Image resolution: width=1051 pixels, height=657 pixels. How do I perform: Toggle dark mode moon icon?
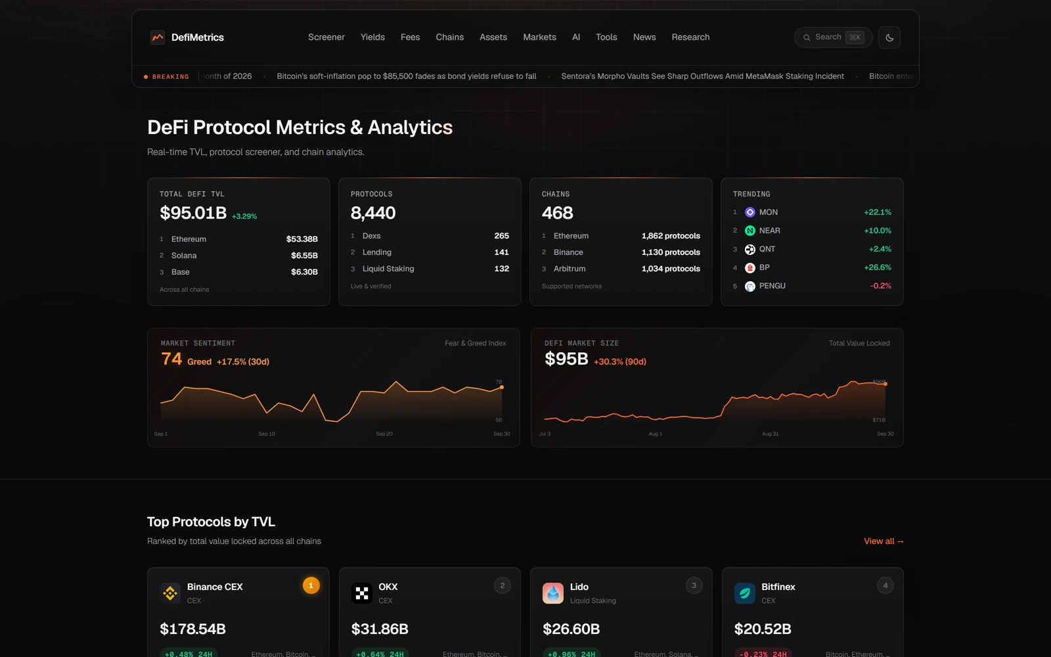[x=889, y=37]
